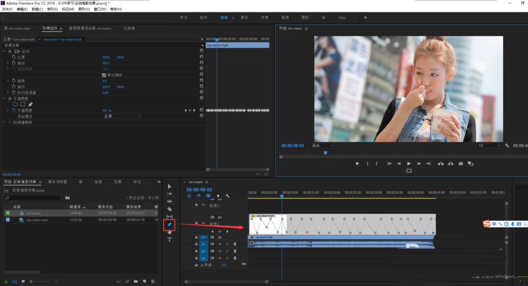Click Step Forward 1 Frame button
This screenshot has width=528, height=286.
(x=419, y=164)
